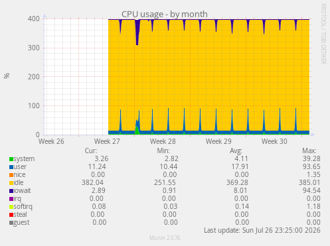Click idle average value 369.28
The image size is (330, 246).
[237, 183]
